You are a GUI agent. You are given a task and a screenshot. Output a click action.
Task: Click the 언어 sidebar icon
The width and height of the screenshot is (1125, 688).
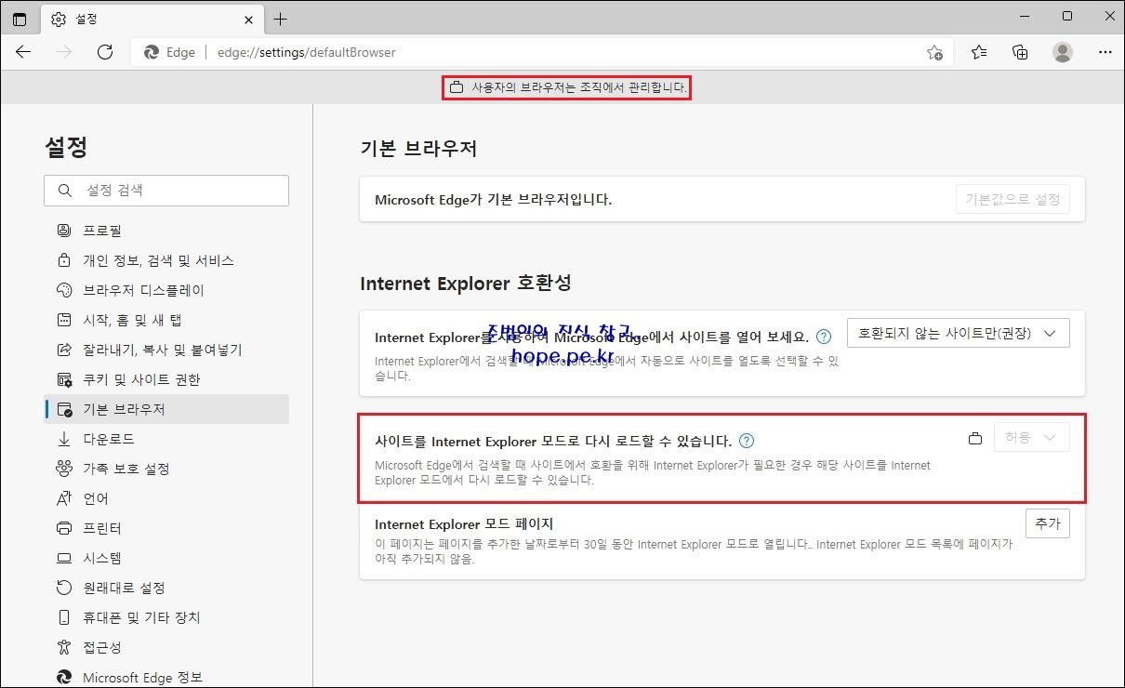64,498
